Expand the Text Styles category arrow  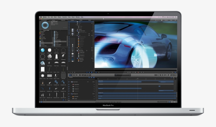[x=52, y=37]
